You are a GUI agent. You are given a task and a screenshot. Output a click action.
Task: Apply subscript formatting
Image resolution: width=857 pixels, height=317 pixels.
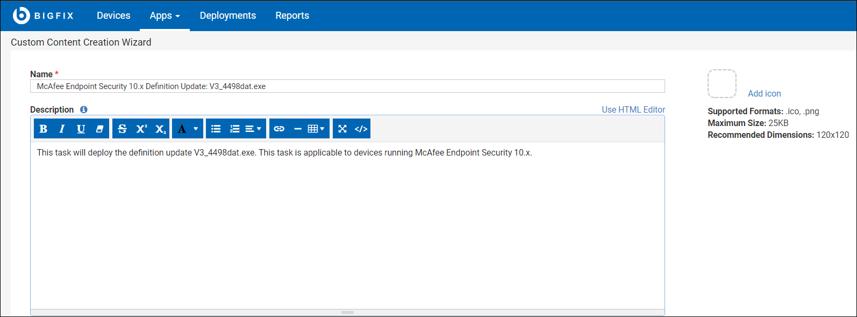point(160,129)
